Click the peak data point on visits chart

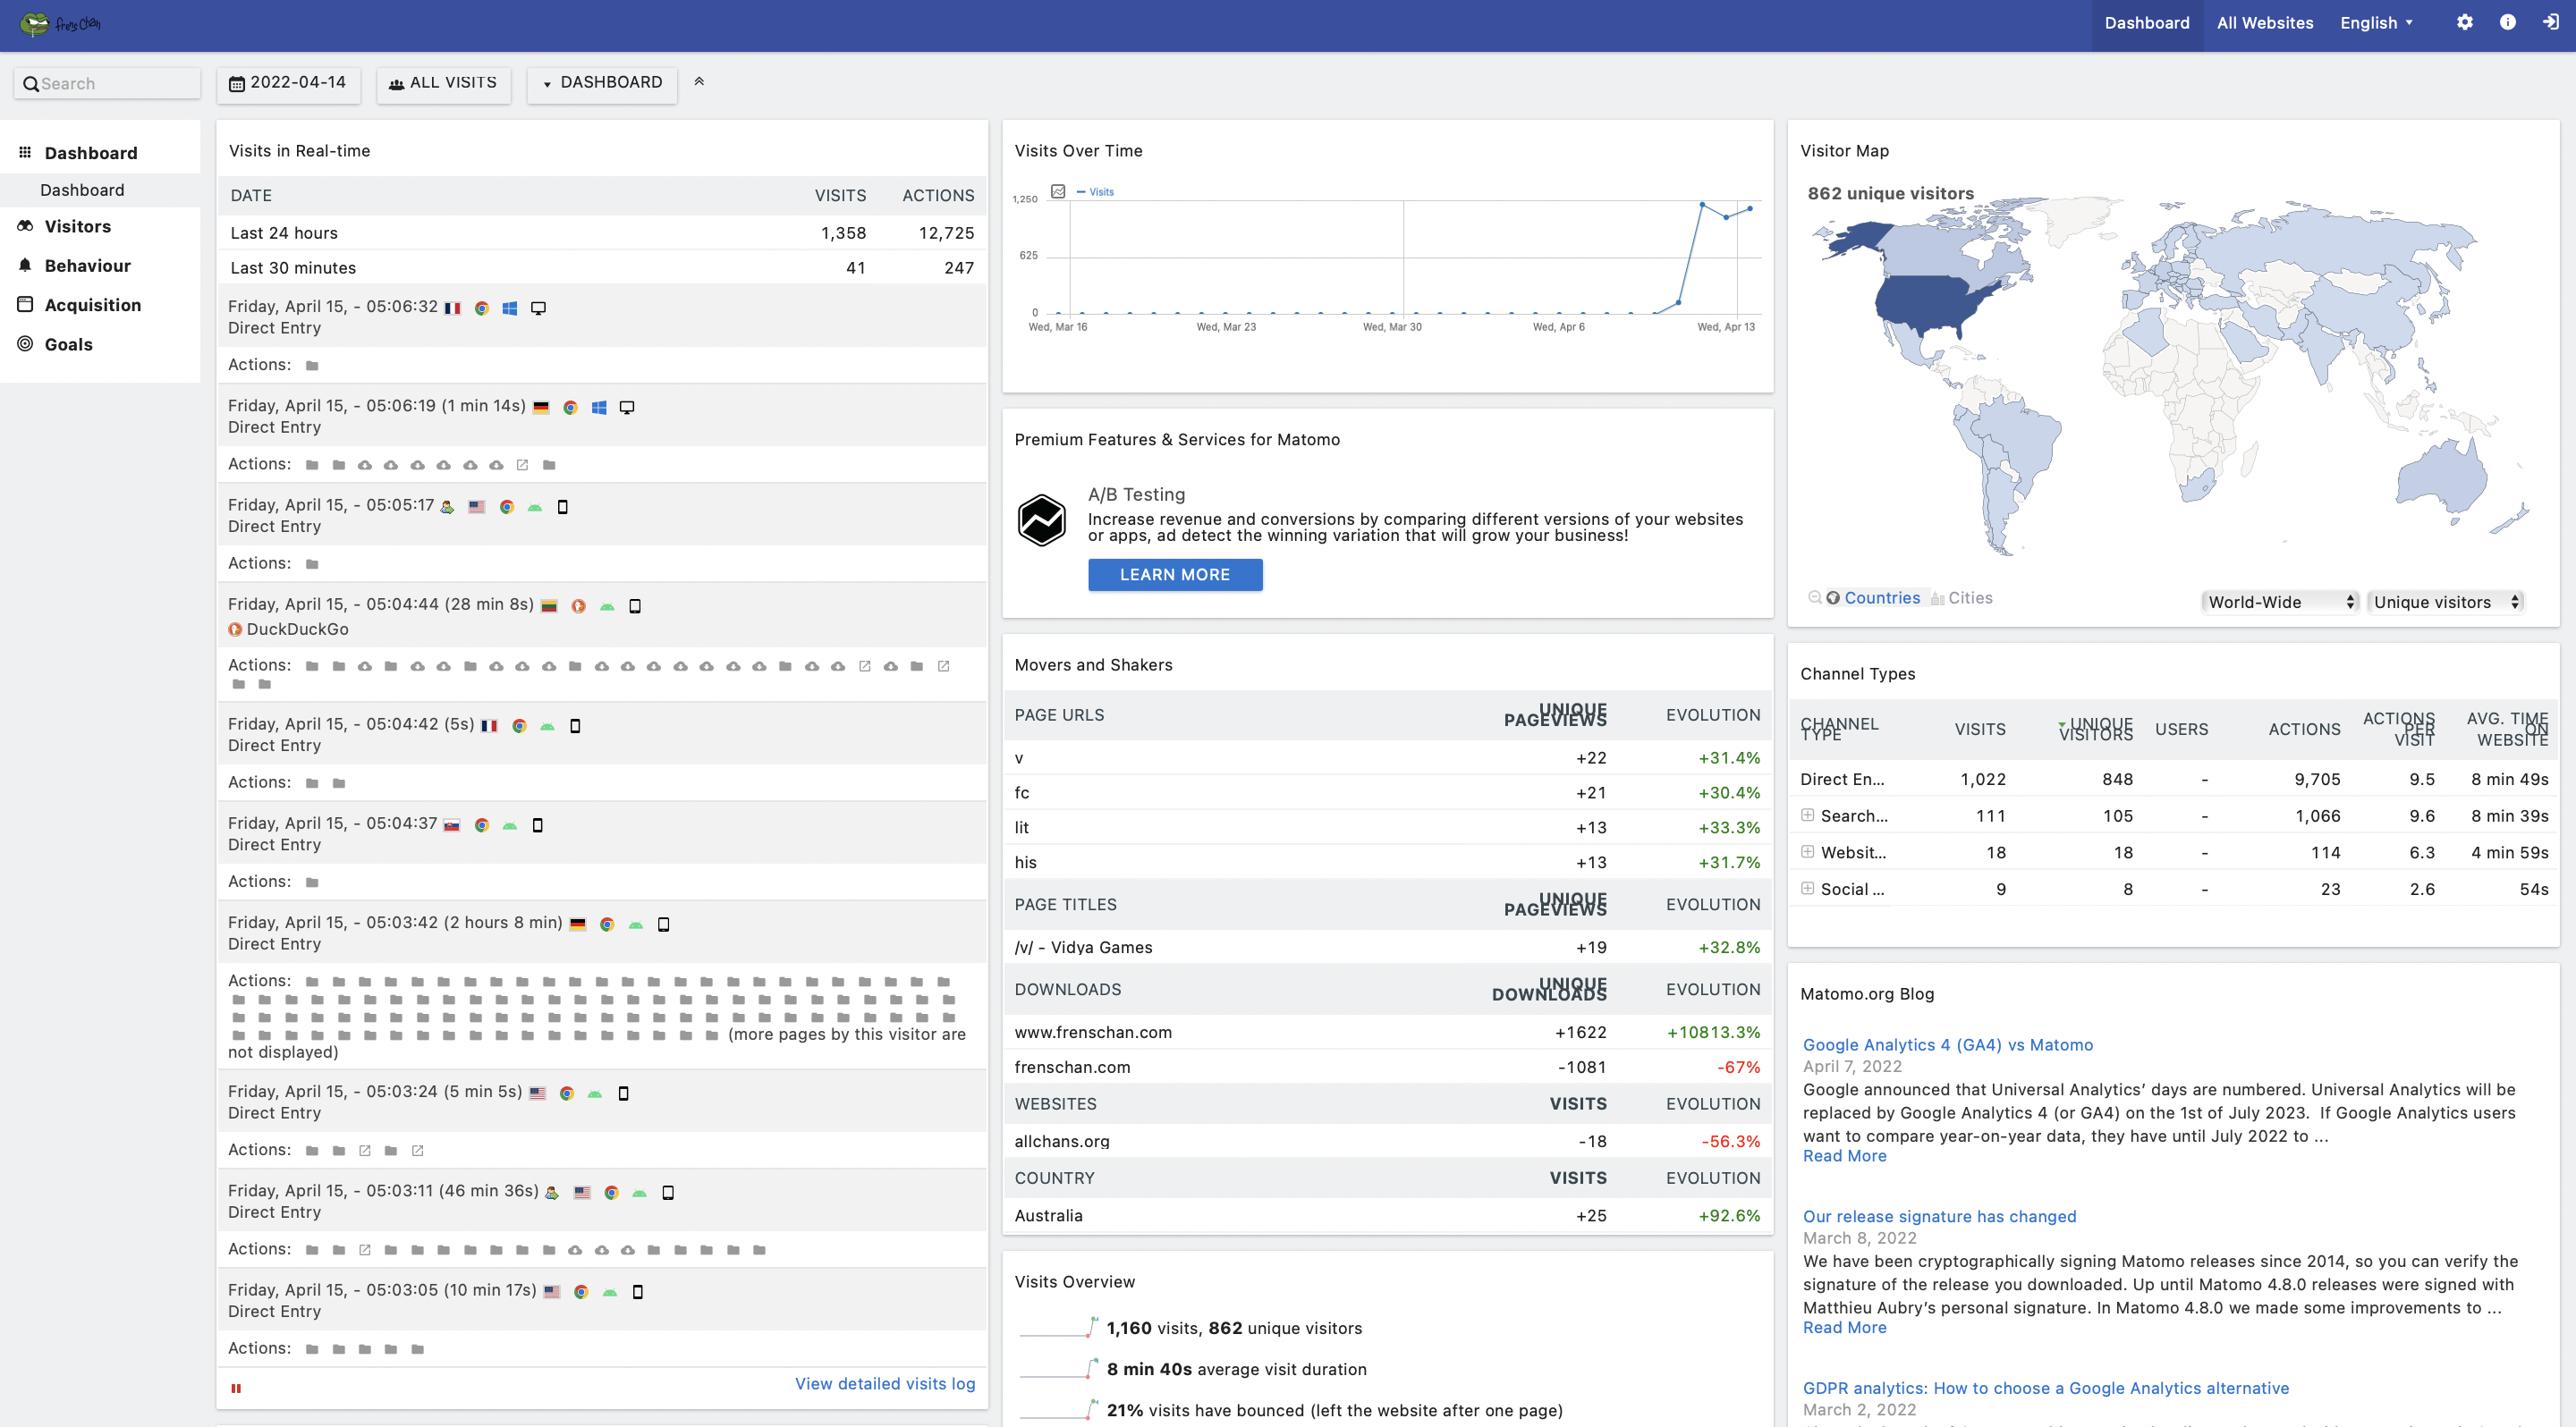[x=1702, y=205]
